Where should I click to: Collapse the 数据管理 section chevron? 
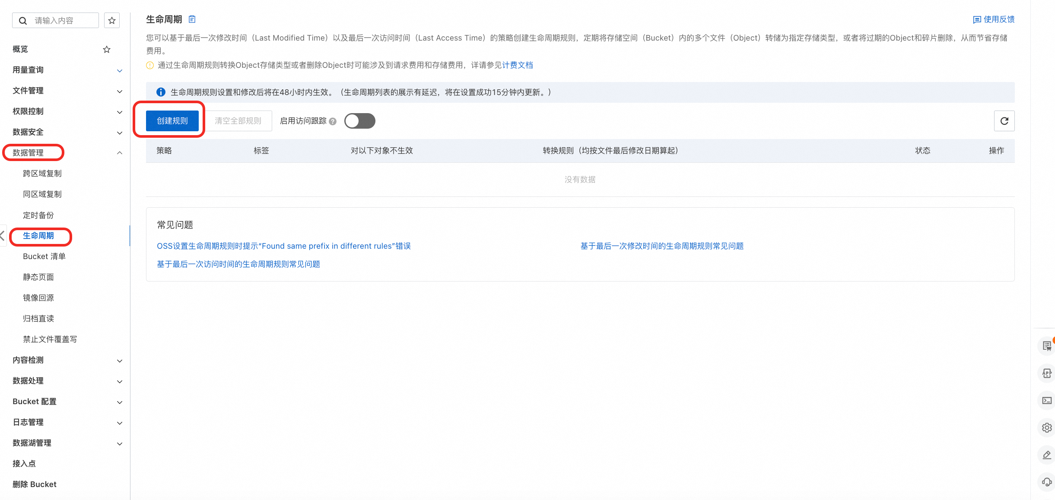(x=120, y=153)
